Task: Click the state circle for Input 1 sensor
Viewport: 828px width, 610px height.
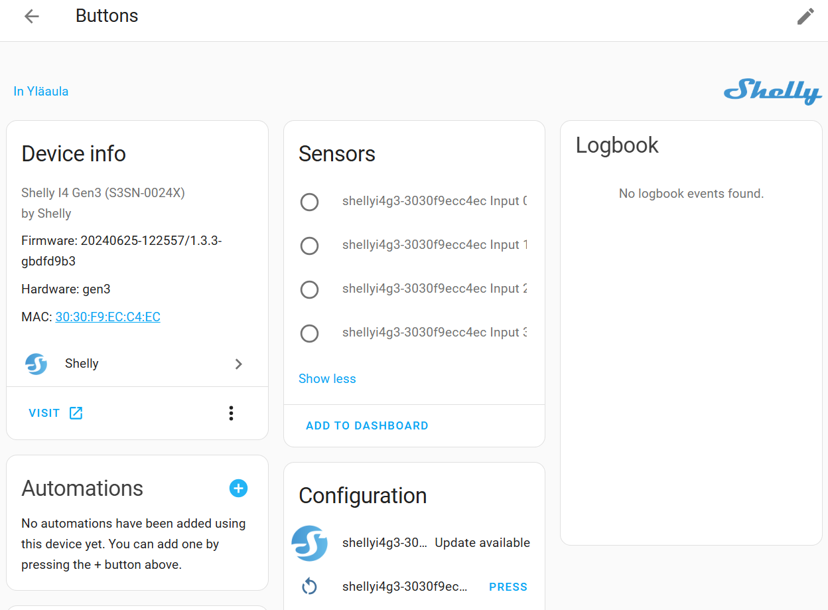Action: 309,246
